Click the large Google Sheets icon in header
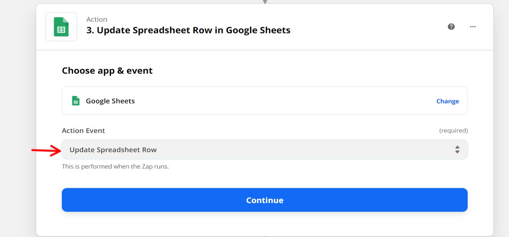509x237 pixels. coord(61,27)
